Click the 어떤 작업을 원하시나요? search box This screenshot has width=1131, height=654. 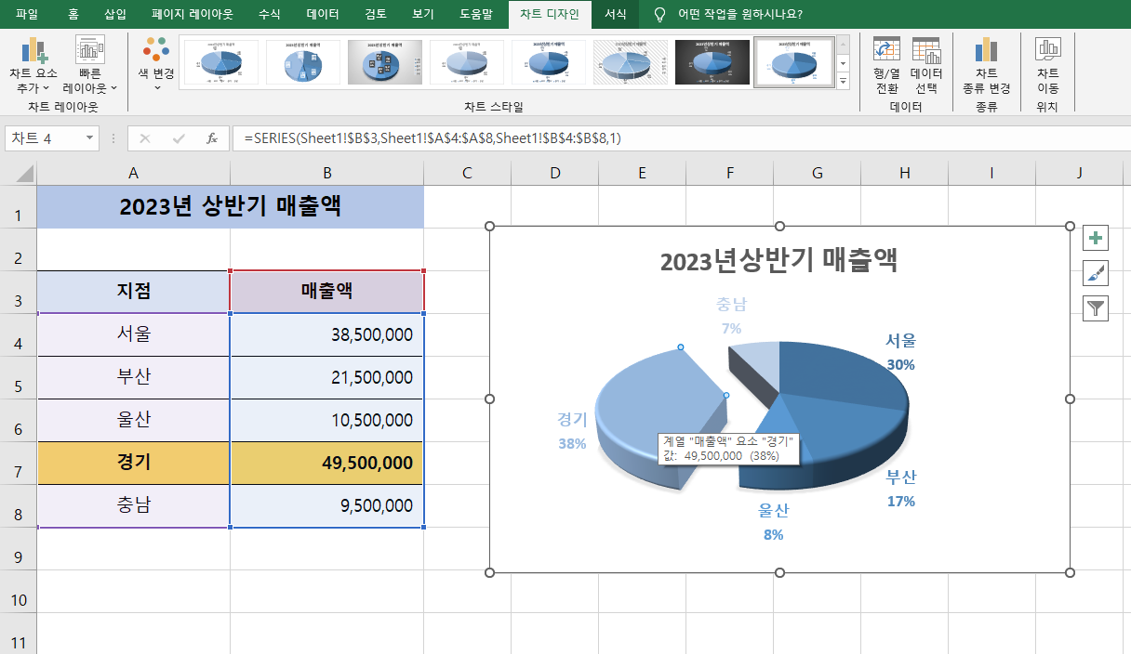click(x=740, y=14)
